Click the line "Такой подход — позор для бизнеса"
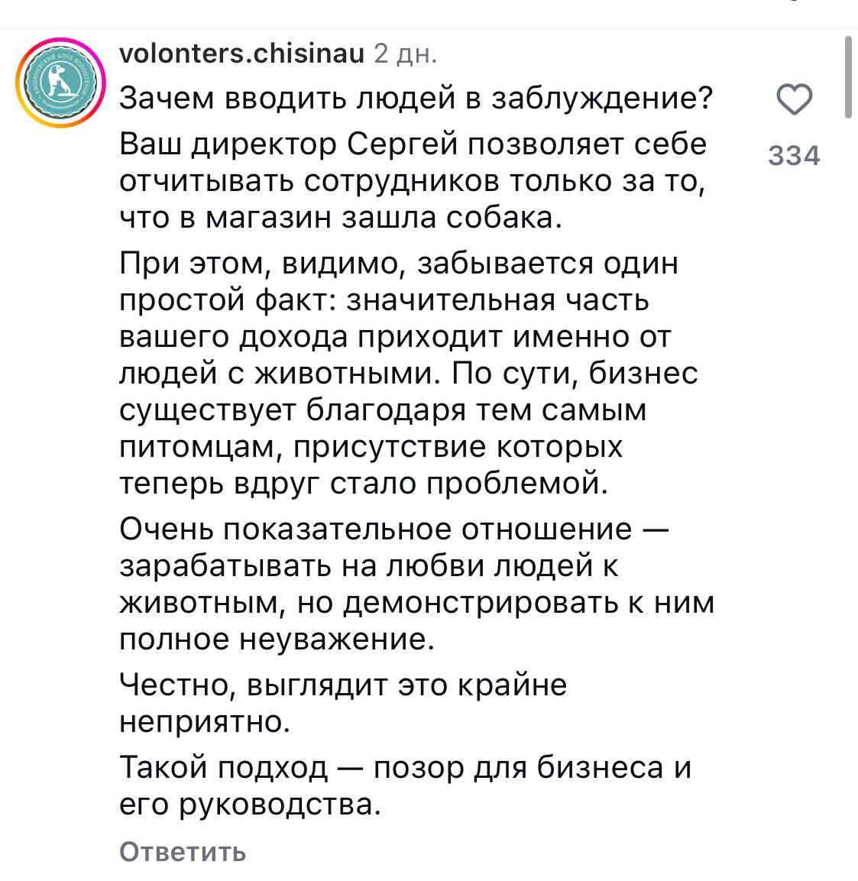This screenshot has width=858, height=881. (405, 767)
